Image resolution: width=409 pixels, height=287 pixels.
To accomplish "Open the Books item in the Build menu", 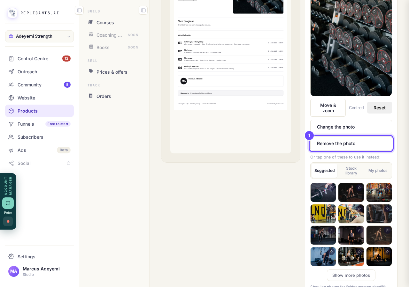I will [x=114, y=48].
